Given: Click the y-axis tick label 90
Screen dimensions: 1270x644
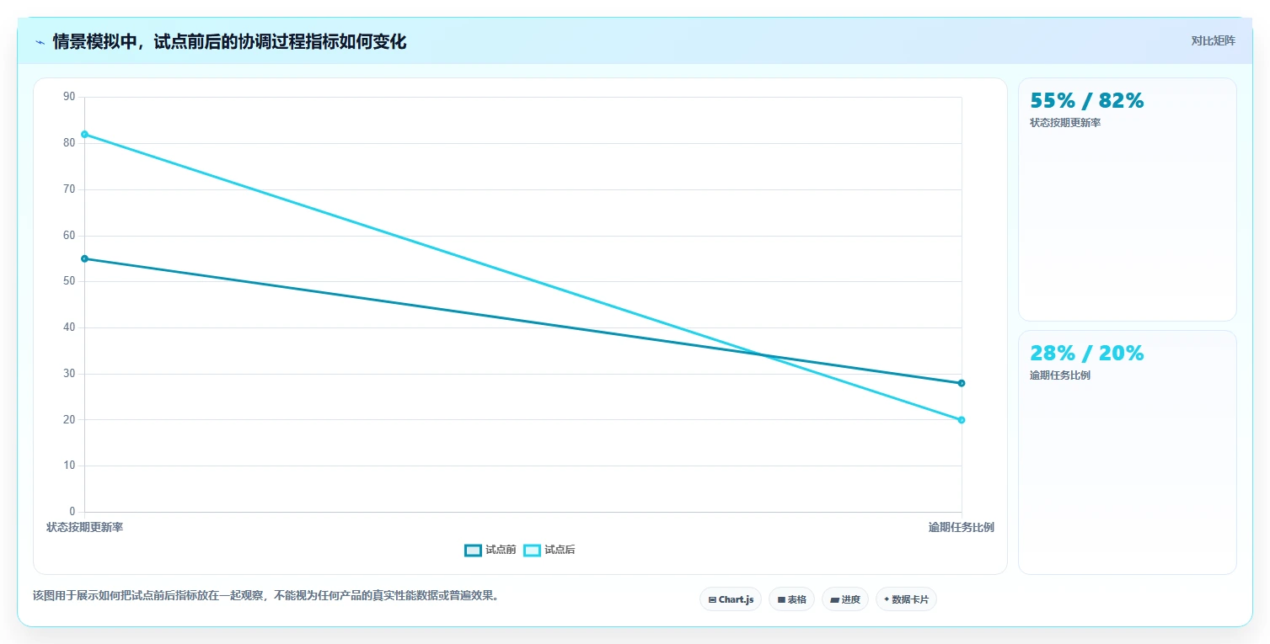Looking at the screenshot, I should point(69,97).
